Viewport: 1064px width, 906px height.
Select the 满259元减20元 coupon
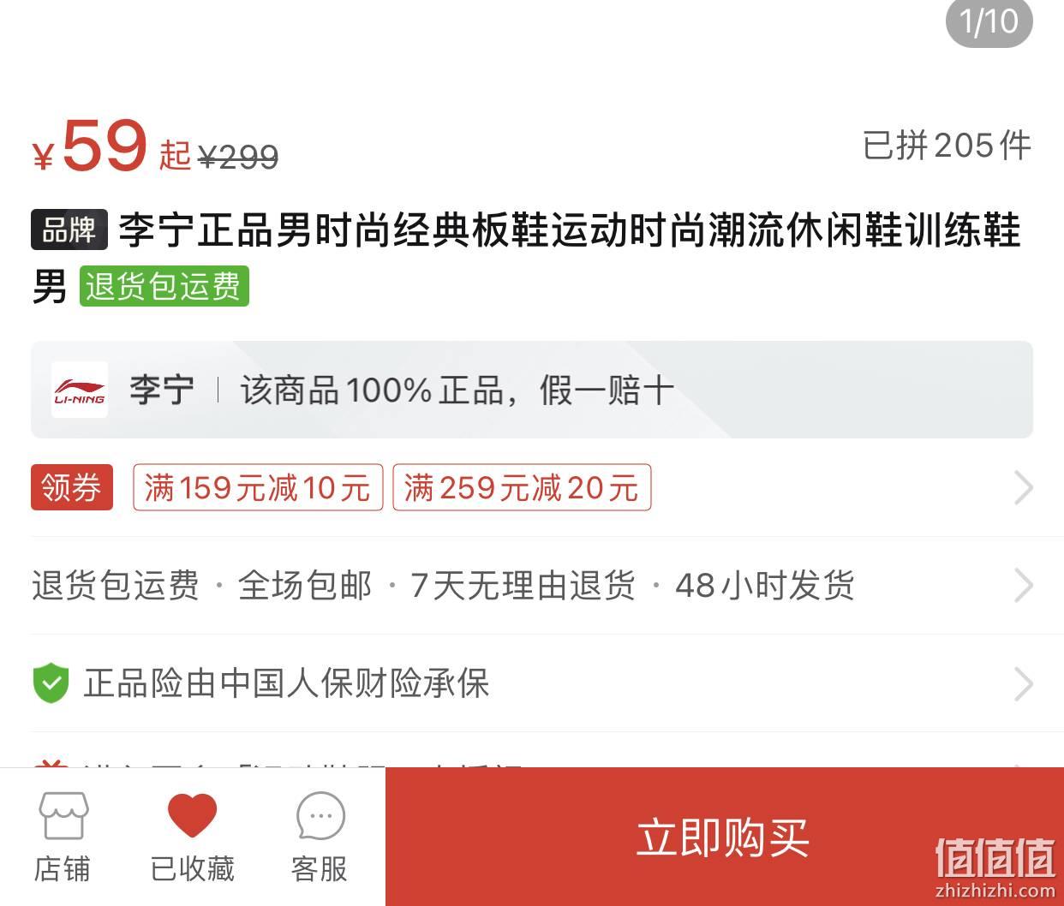[522, 487]
